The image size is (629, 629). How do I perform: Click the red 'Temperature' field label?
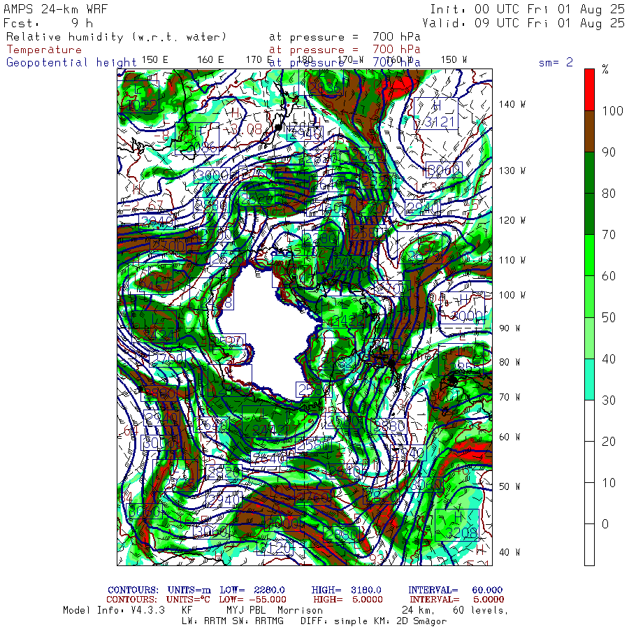(44, 50)
